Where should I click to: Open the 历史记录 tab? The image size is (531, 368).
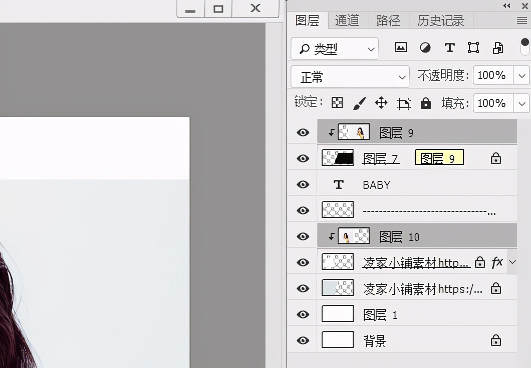tap(441, 20)
